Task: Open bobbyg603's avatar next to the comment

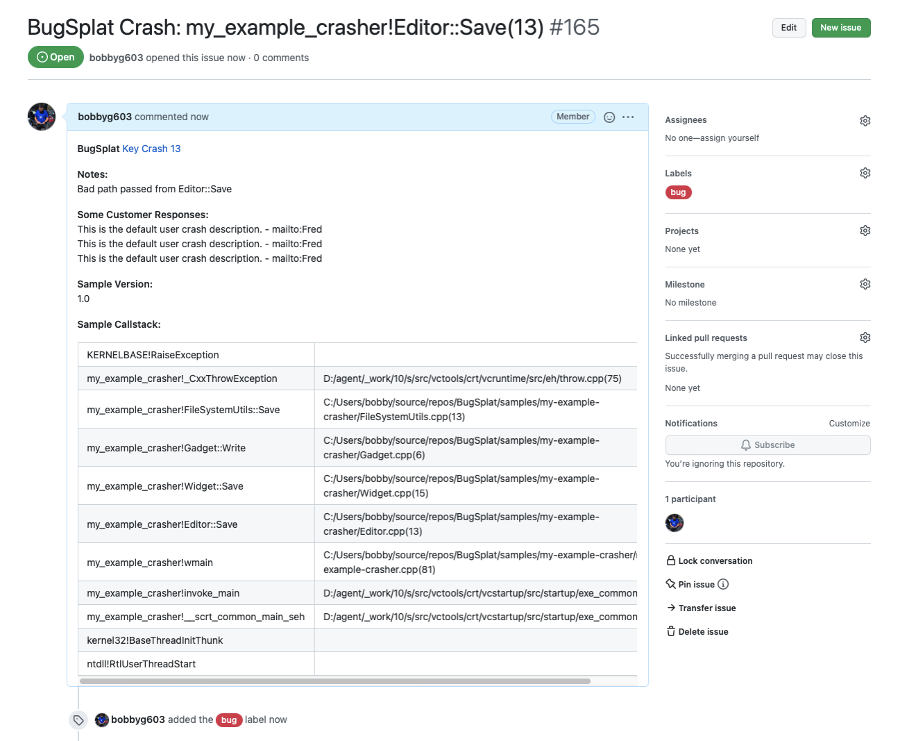Action: 42,117
